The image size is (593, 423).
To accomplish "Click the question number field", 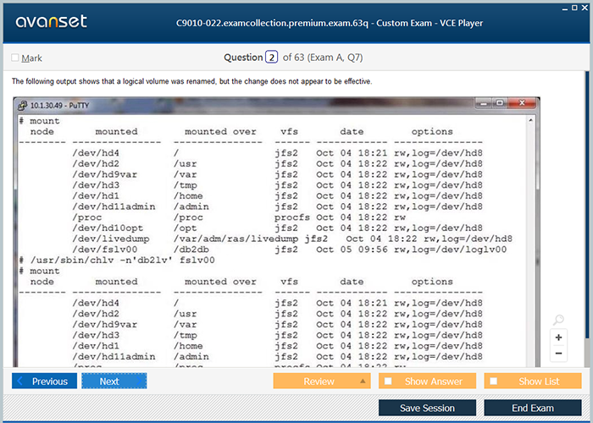I will (x=271, y=58).
